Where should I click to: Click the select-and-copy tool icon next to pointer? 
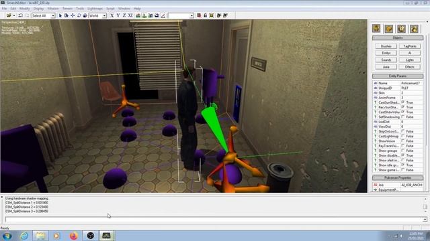(x=67, y=15)
